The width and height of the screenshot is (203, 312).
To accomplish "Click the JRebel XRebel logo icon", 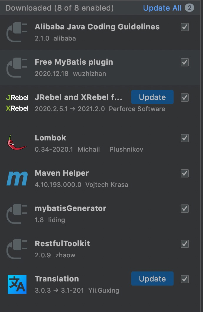I will 17,103.
